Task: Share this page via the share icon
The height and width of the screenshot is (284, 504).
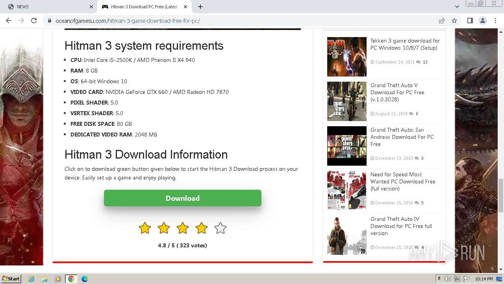Action: coord(442,21)
